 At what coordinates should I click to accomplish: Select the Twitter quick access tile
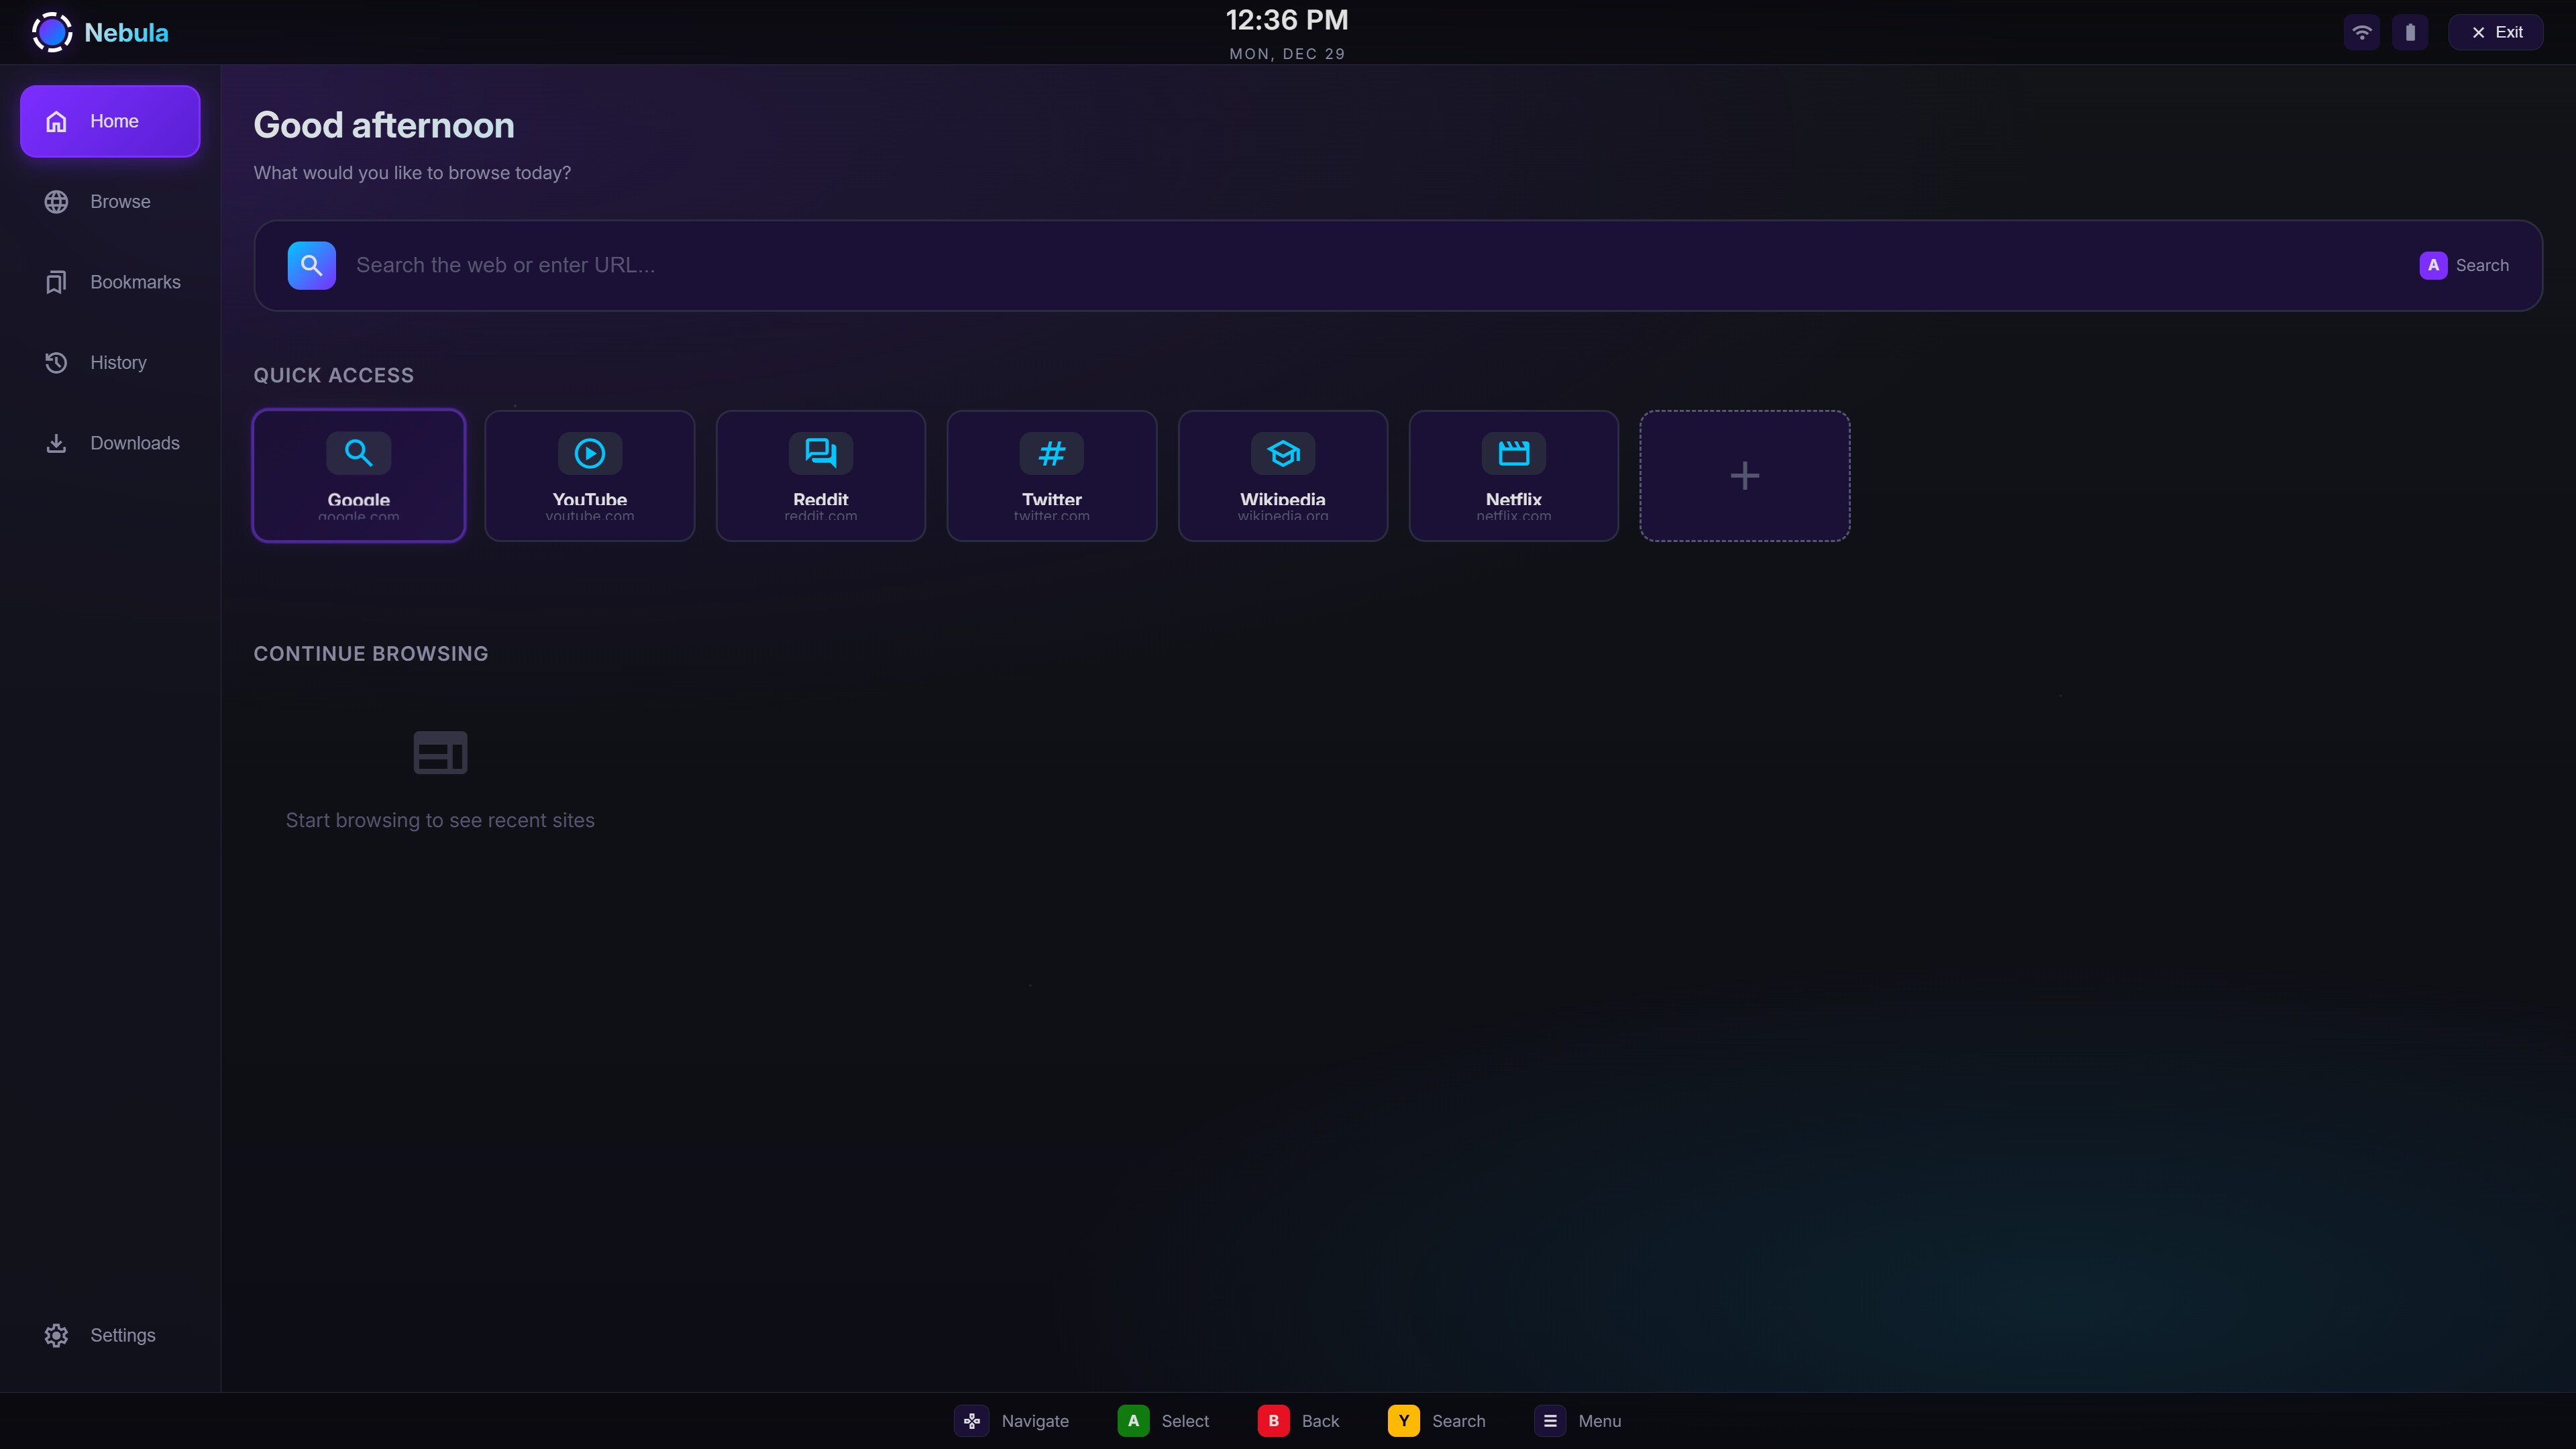(x=1051, y=475)
